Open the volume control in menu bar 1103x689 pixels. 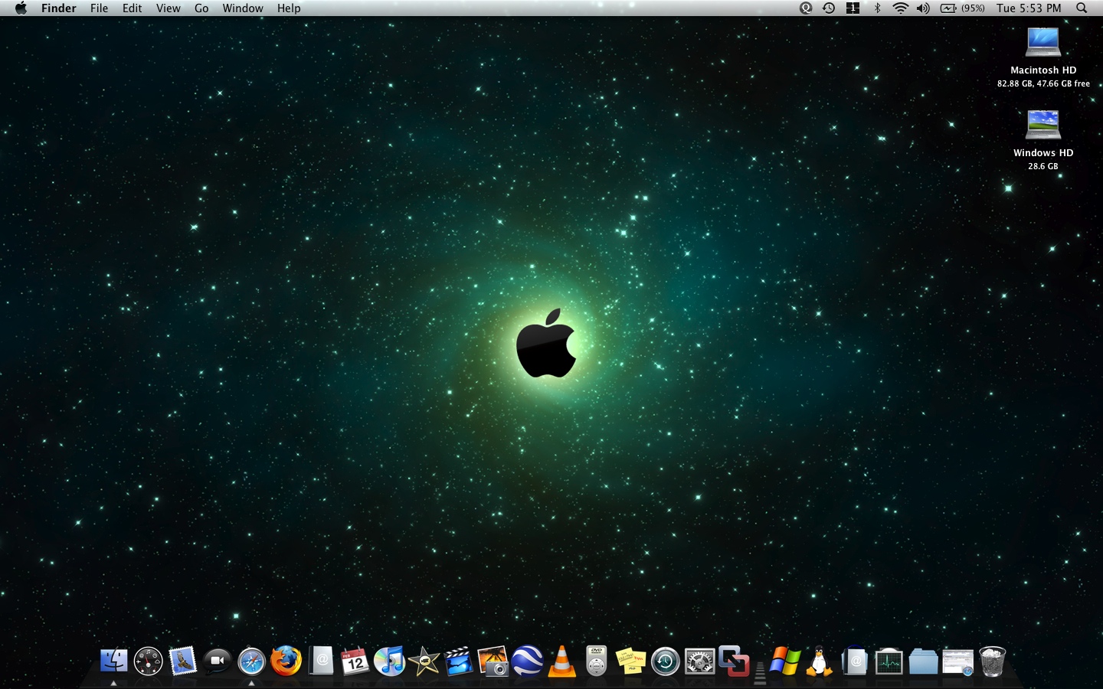click(x=923, y=8)
